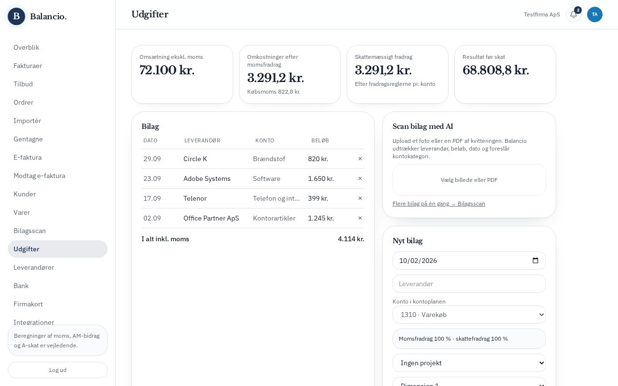This screenshot has width=618, height=386.
Task: Click the Omsætning ekskl. moms card
Action: pyautogui.click(x=182, y=74)
